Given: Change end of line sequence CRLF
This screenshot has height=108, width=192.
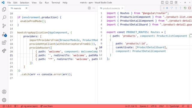Looking at the screenshot, I should pyautogui.click(x=161, y=106).
